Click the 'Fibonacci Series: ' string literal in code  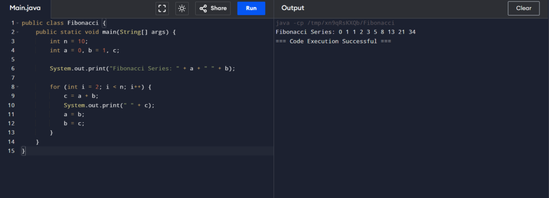pyautogui.click(x=144, y=69)
